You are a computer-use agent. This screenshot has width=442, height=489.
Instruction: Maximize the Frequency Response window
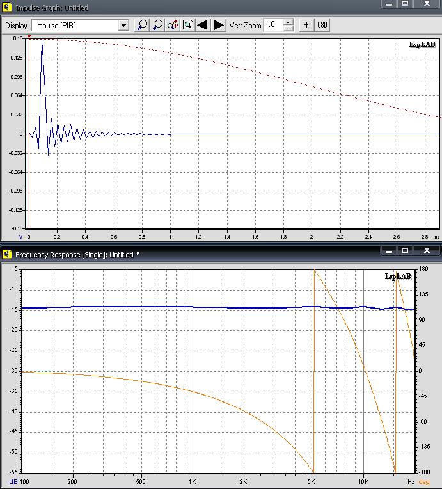coord(405,250)
